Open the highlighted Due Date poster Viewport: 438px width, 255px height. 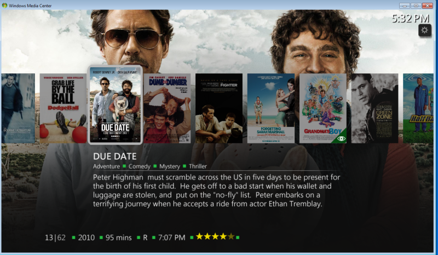[115, 105]
